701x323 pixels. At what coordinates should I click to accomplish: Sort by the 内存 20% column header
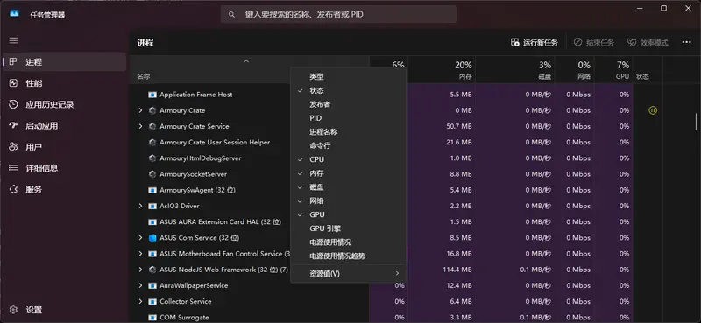tap(442, 70)
